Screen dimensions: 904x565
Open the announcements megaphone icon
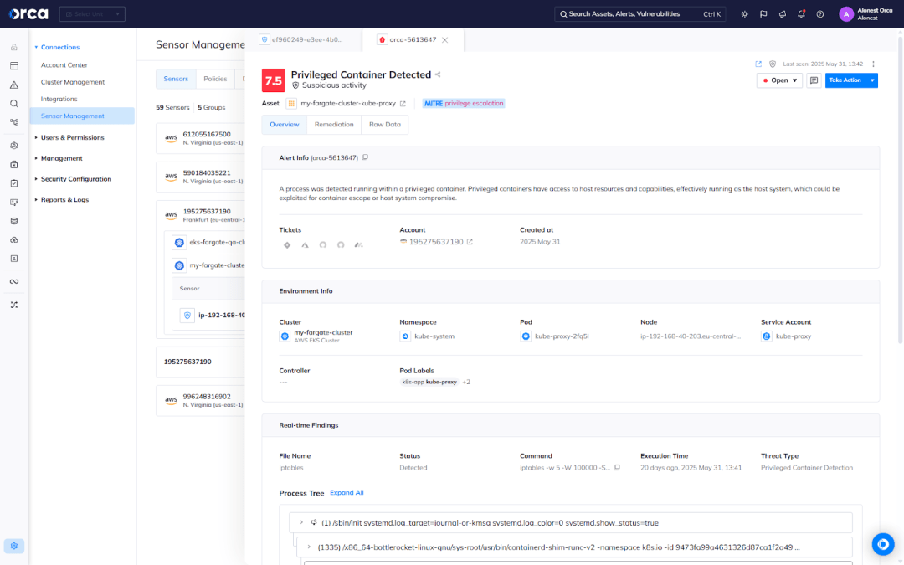[x=783, y=14]
